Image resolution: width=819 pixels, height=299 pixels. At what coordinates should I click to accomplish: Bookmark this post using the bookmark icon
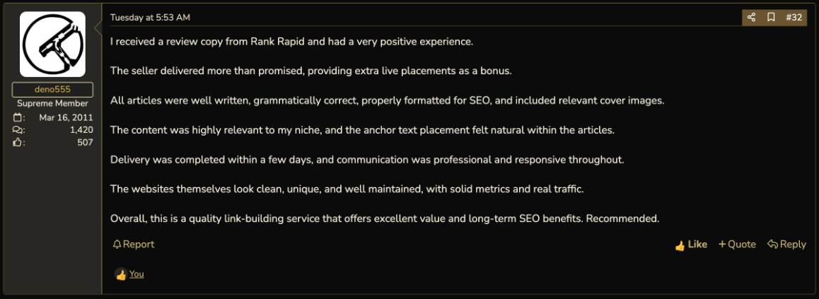click(x=770, y=17)
